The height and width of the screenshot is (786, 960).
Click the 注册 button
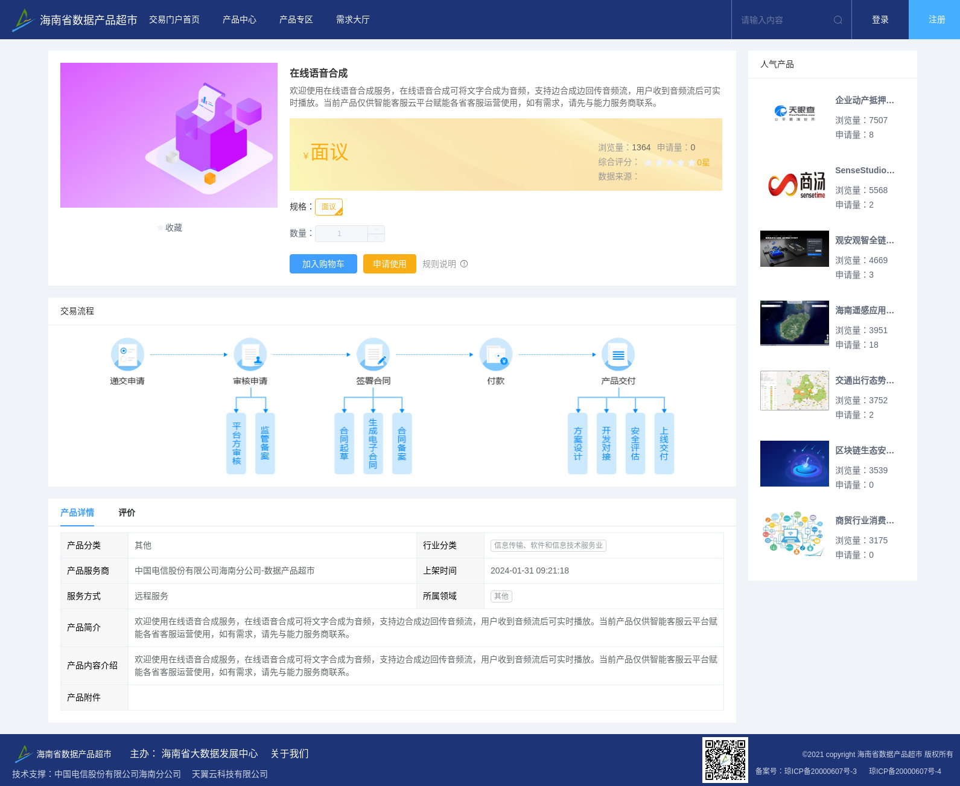(935, 20)
